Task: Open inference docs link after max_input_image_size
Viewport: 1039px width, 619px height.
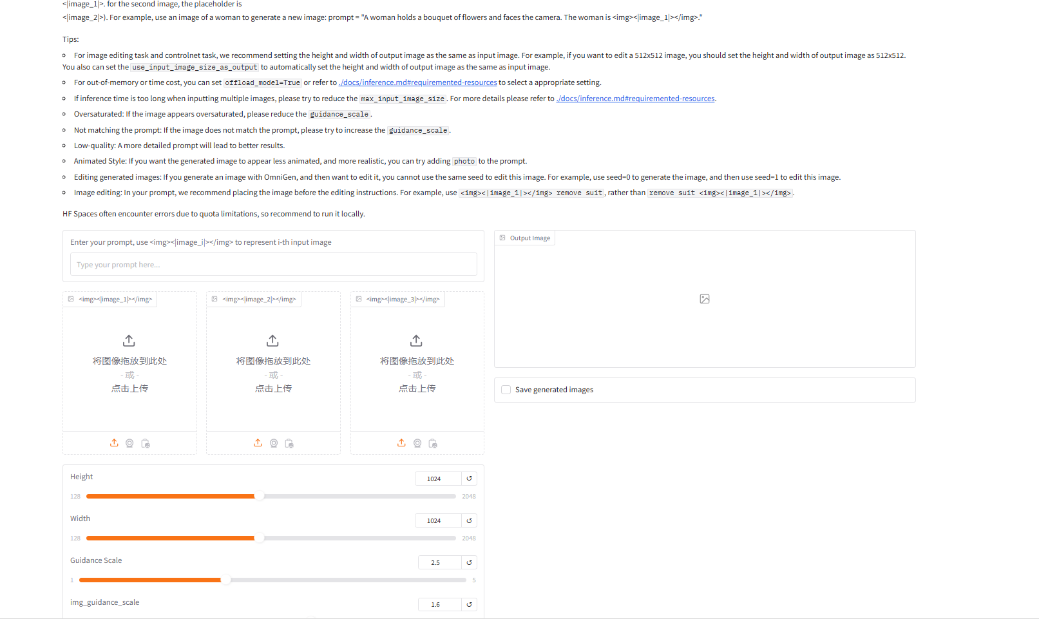Action: tap(636, 99)
